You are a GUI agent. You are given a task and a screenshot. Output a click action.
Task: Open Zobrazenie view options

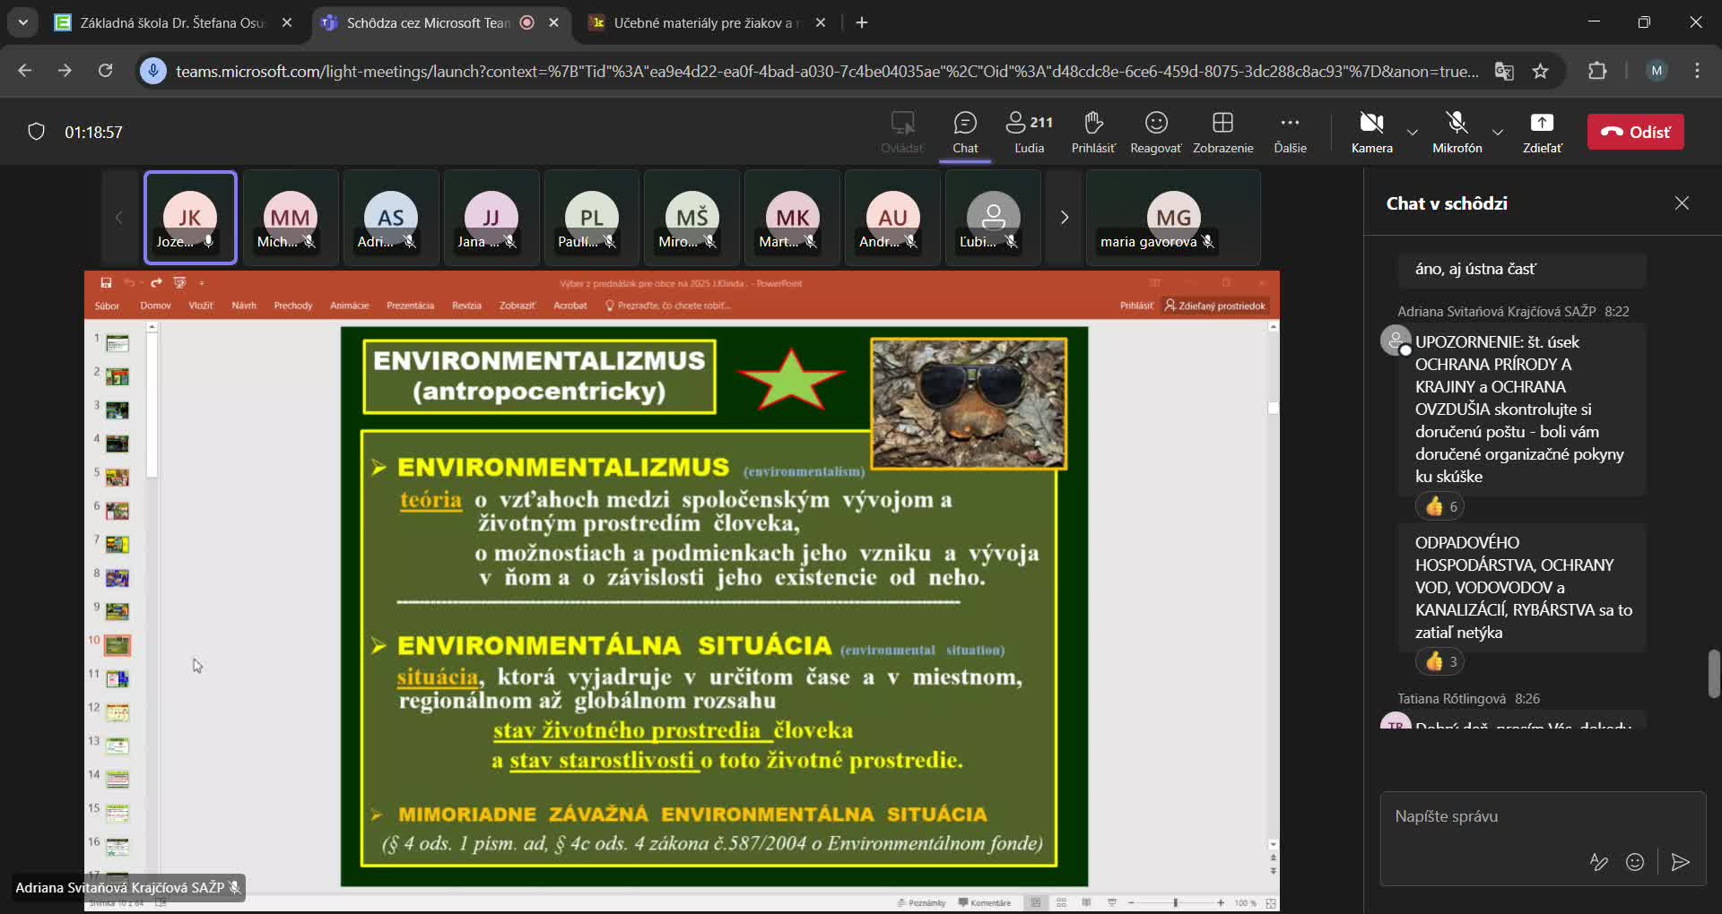coord(1223,132)
